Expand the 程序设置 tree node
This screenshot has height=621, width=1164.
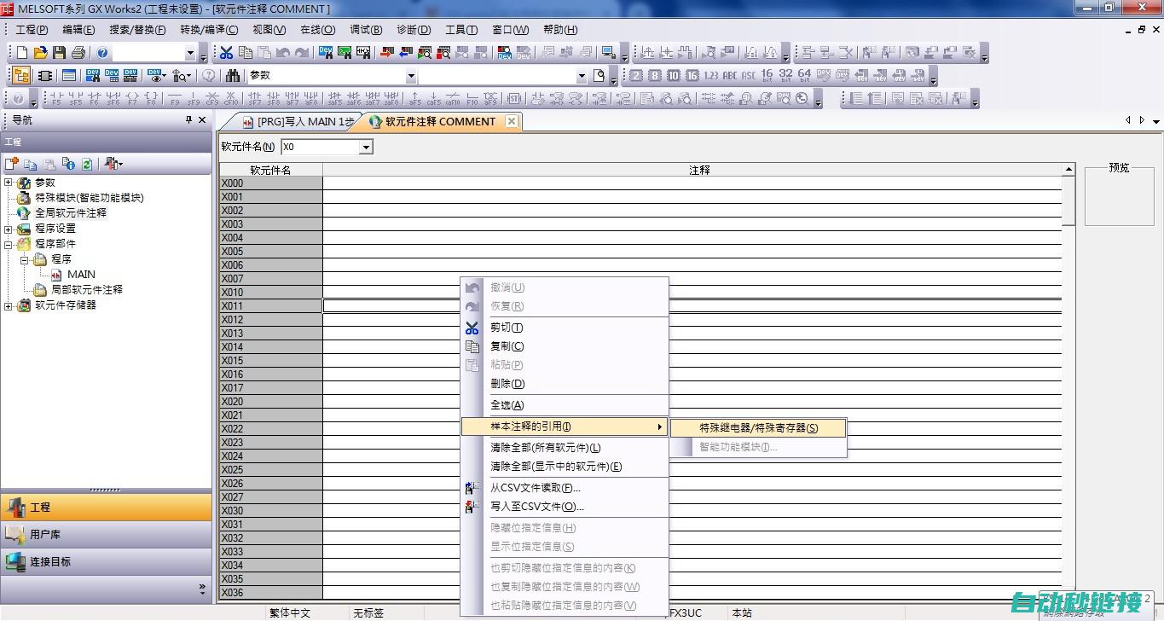point(9,229)
